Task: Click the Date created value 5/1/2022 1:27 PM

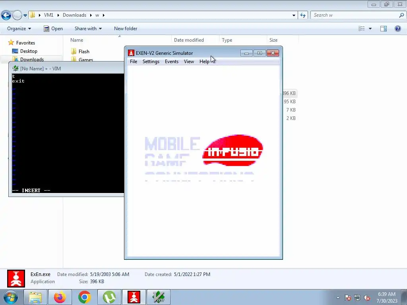Action: tap(192, 274)
